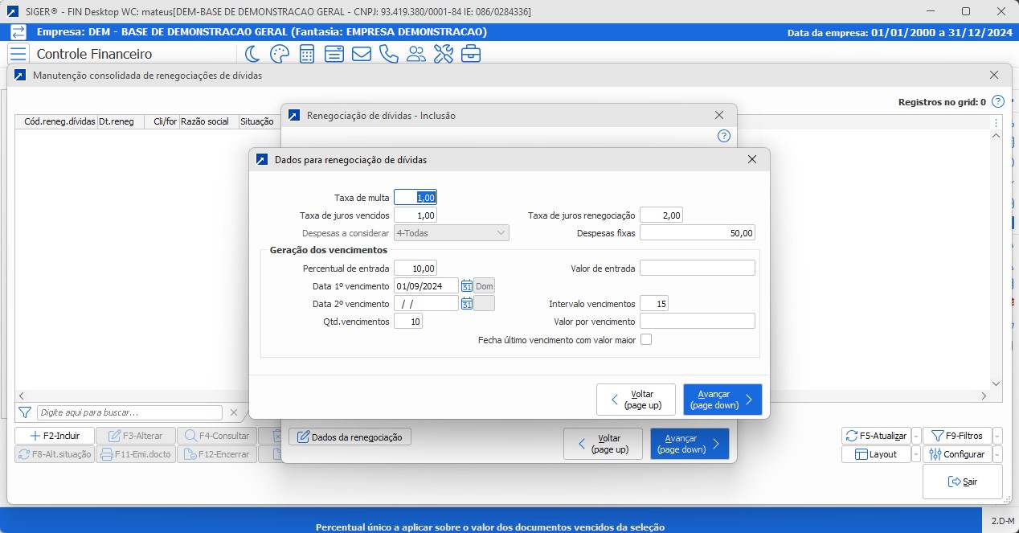Toggle dark mode moon icon
Screen dimensions: 1019x533
click(x=252, y=54)
